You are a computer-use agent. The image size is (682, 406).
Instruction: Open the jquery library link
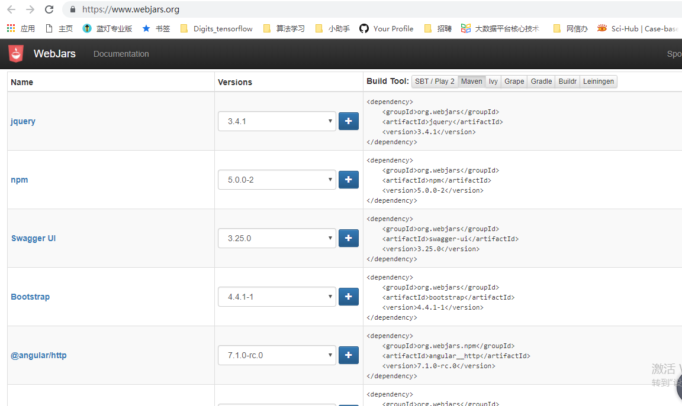click(23, 121)
